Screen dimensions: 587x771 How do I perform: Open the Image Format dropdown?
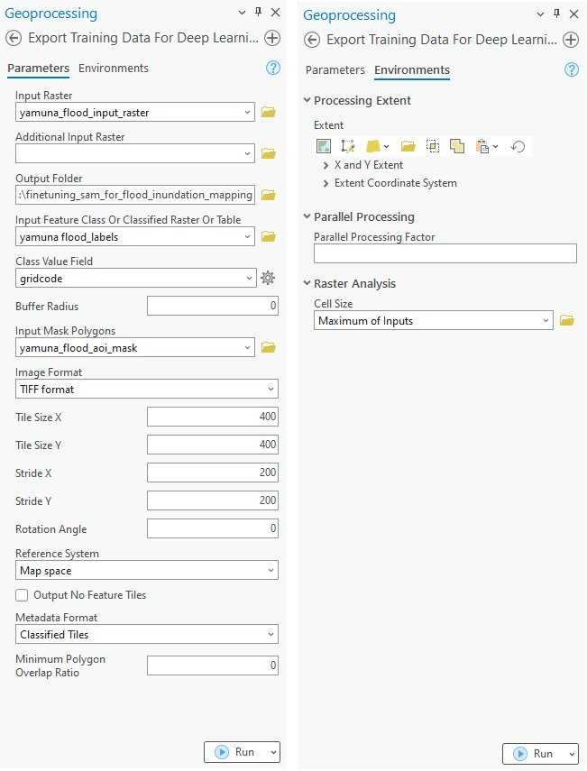click(147, 390)
